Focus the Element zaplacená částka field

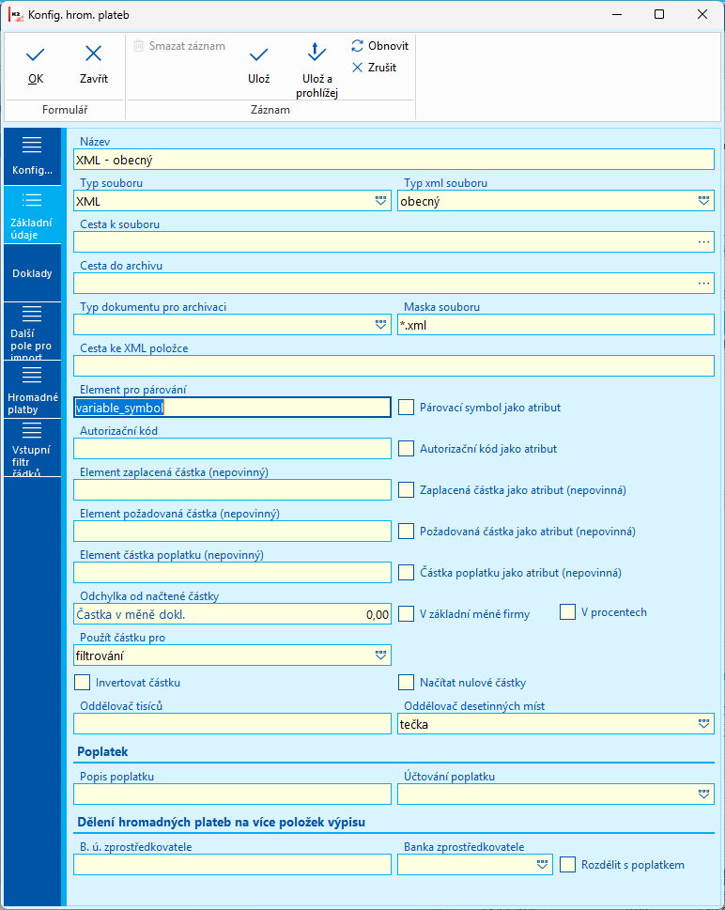click(232, 490)
